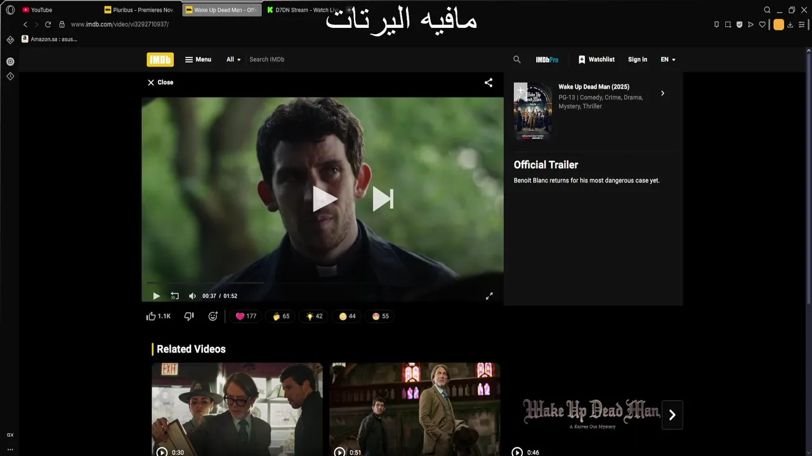Click the address bar URL
Image resolution: width=812 pixels, height=456 pixels.
tap(120, 25)
